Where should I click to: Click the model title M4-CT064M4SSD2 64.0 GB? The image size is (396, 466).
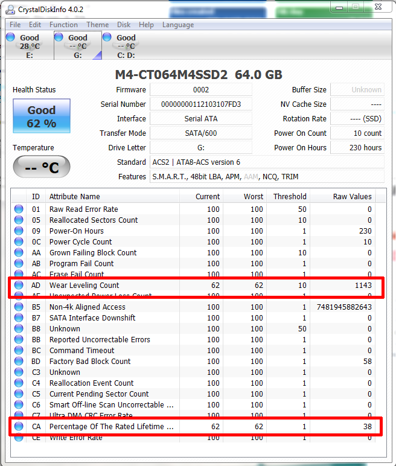(x=199, y=75)
